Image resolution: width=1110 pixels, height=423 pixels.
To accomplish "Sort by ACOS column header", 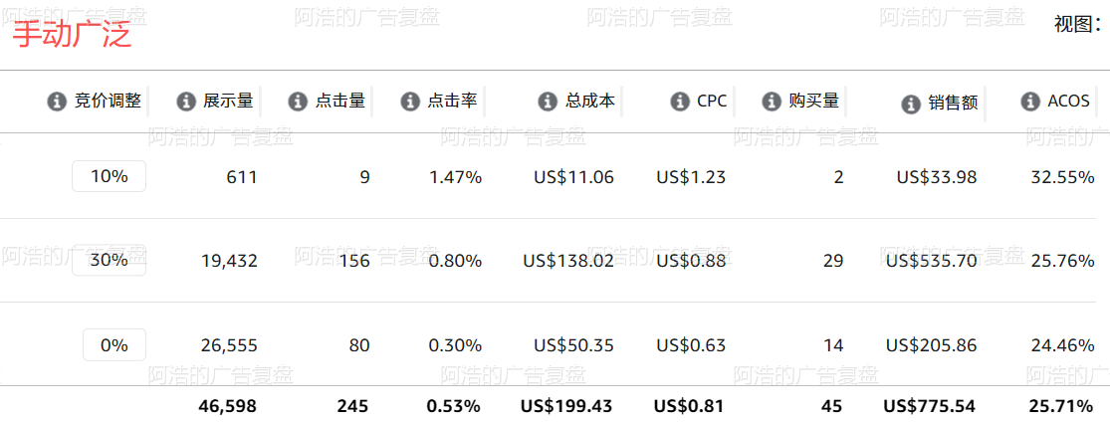I will (x=1068, y=102).
